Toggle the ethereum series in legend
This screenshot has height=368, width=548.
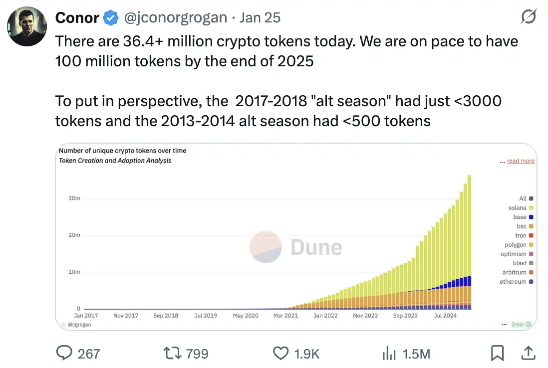(x=531, y=282)
